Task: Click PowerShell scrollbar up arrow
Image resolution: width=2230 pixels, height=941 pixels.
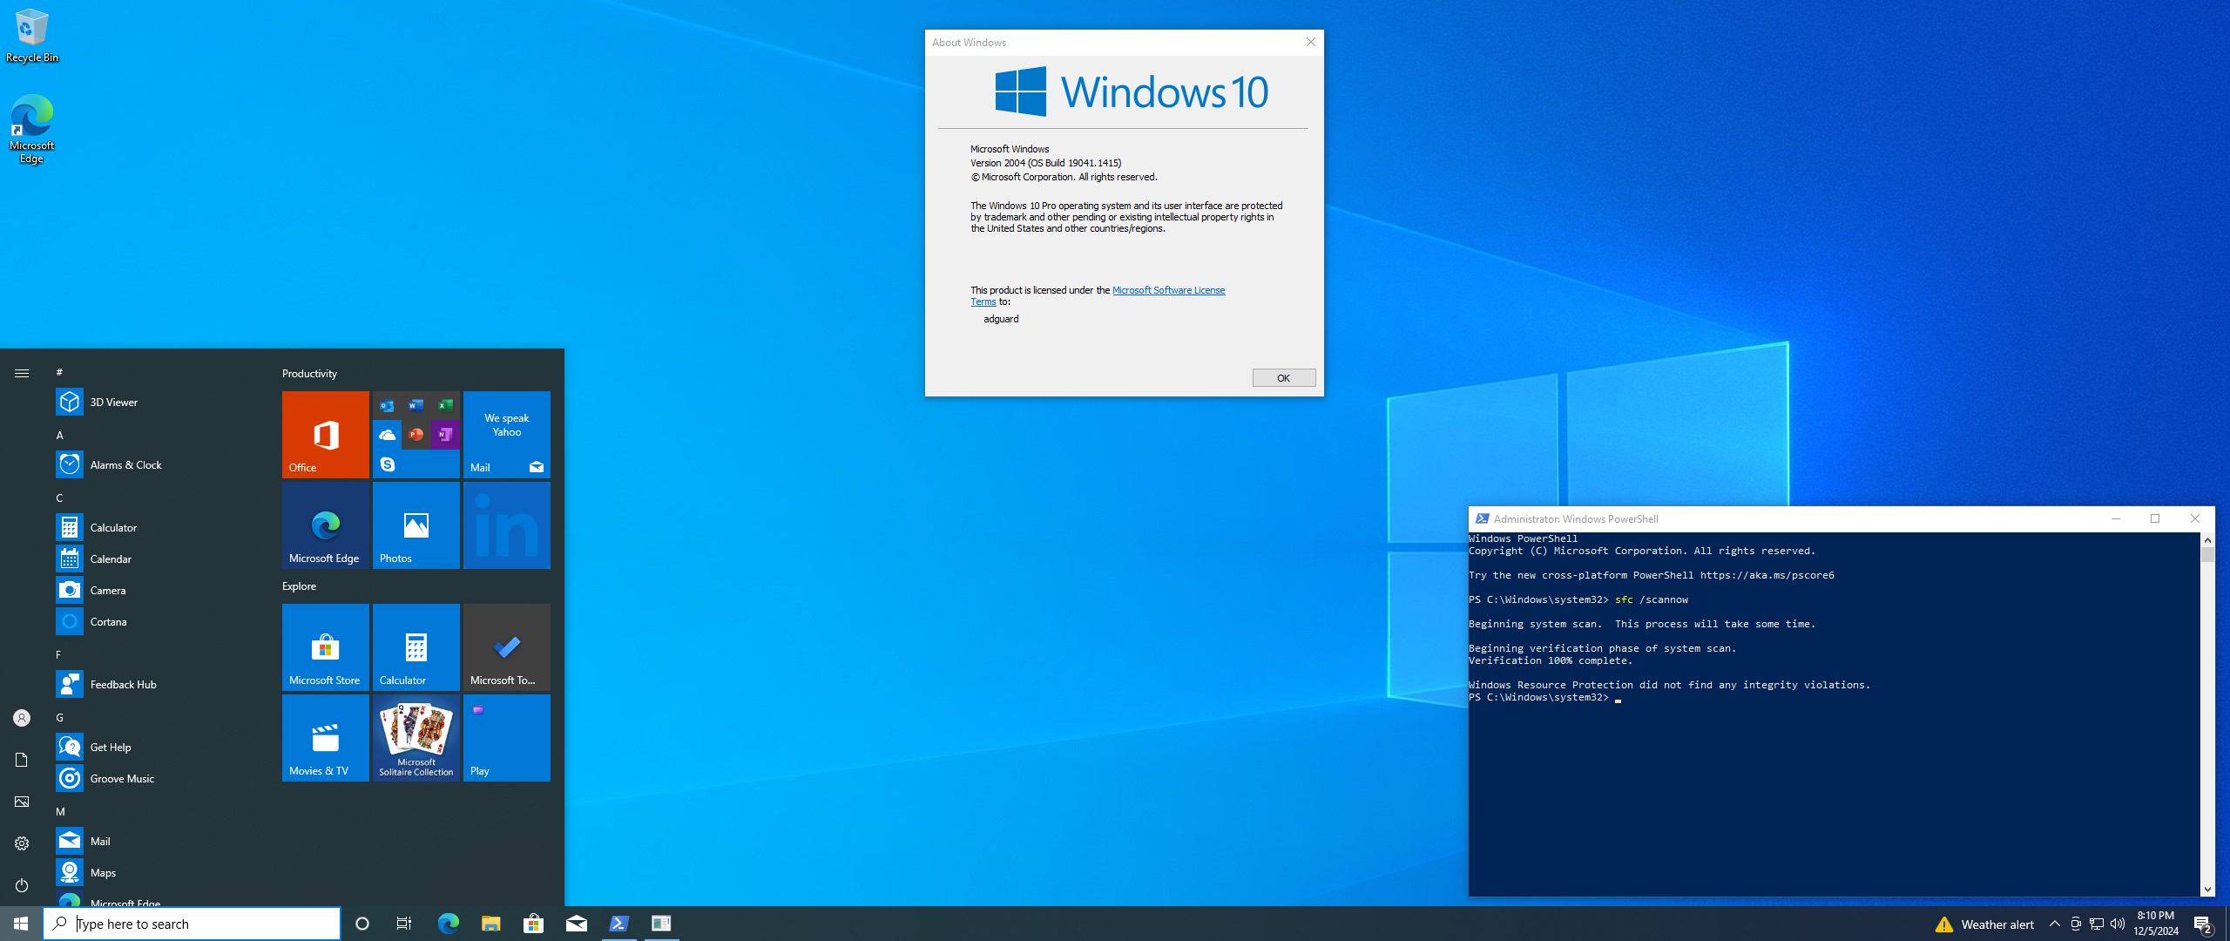Action: click(x=2207, y=540)
